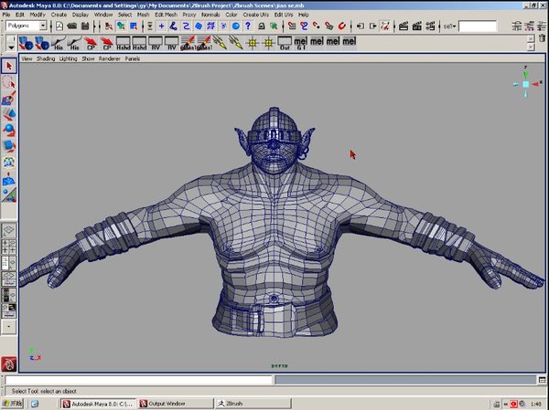
Task: Click the Hahd shelf button
Action: coord(124,43)
